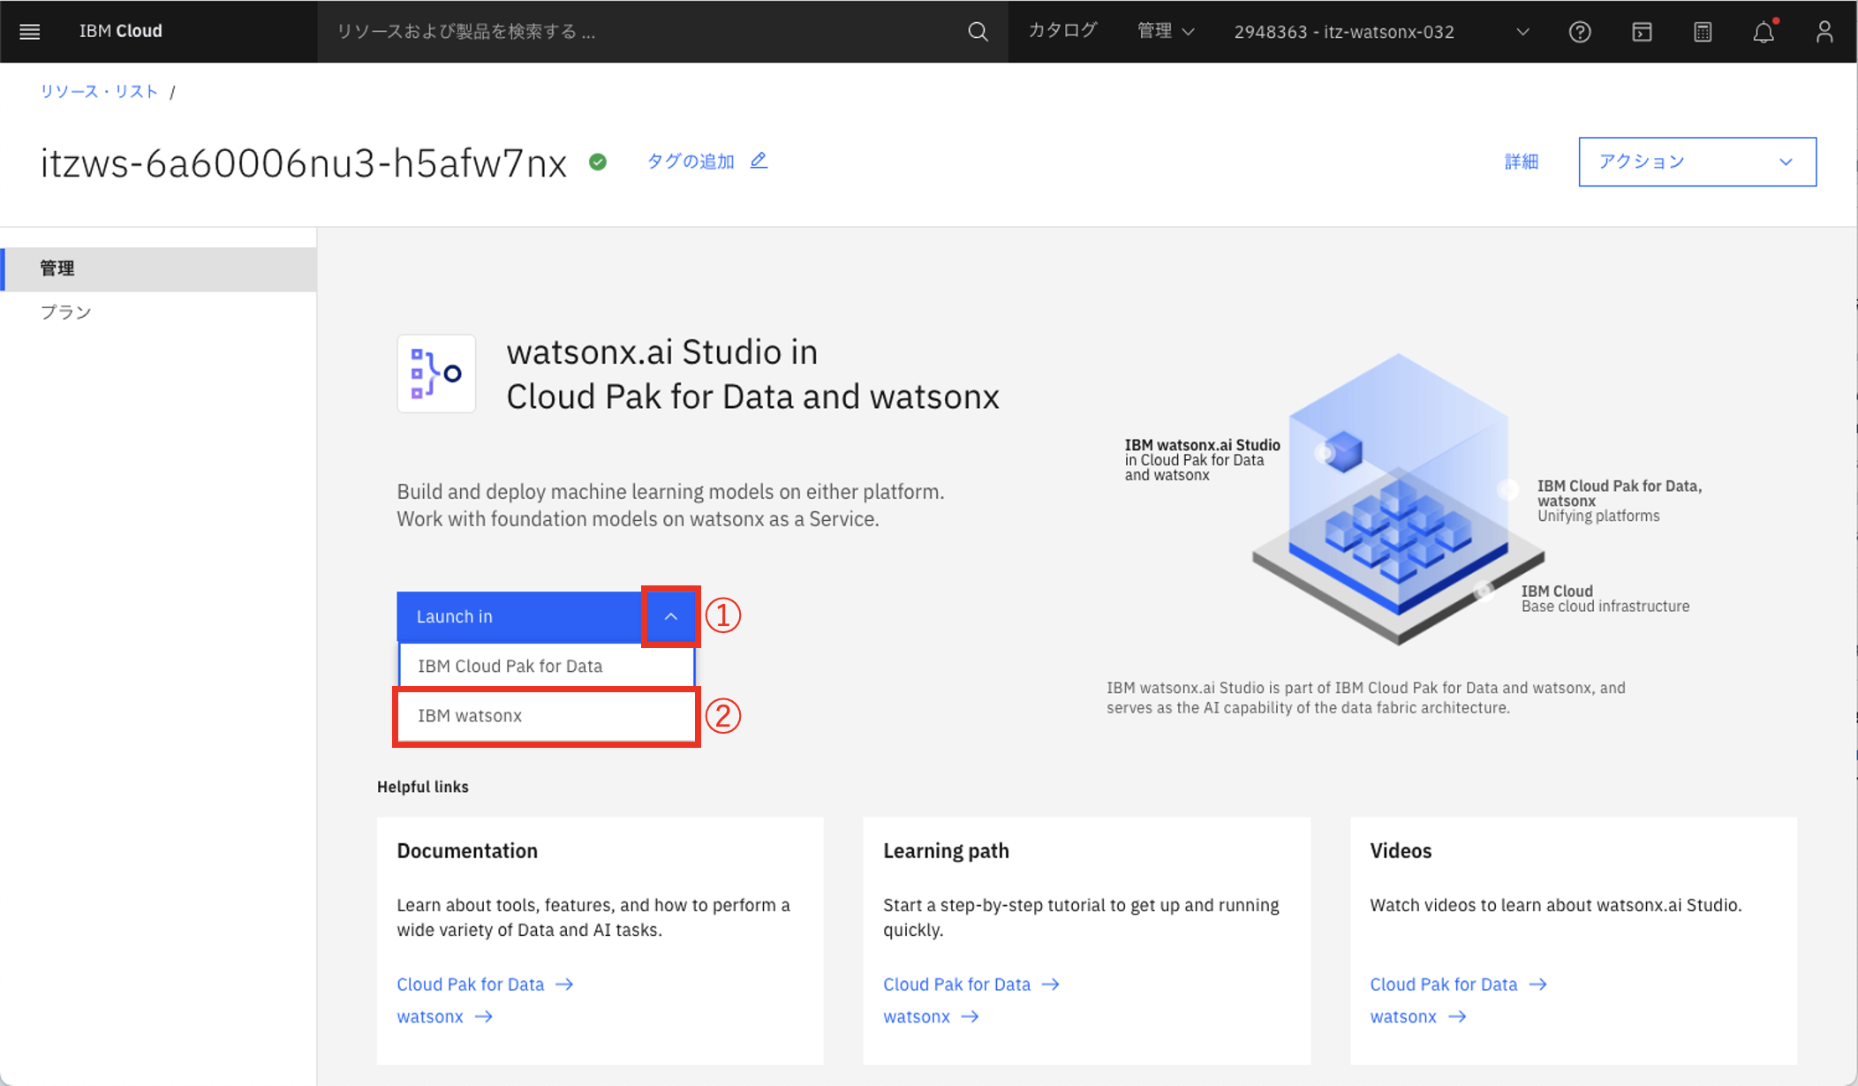Open the user profile icon
1858x1086 pixels.
tap(1824, 32)
